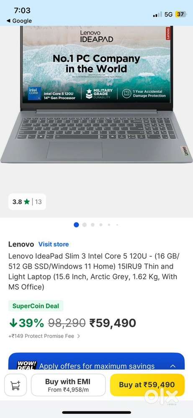This screenshot has height=418, width=193.
Task: Open the 13 ratings count
Action: [39, 202]
